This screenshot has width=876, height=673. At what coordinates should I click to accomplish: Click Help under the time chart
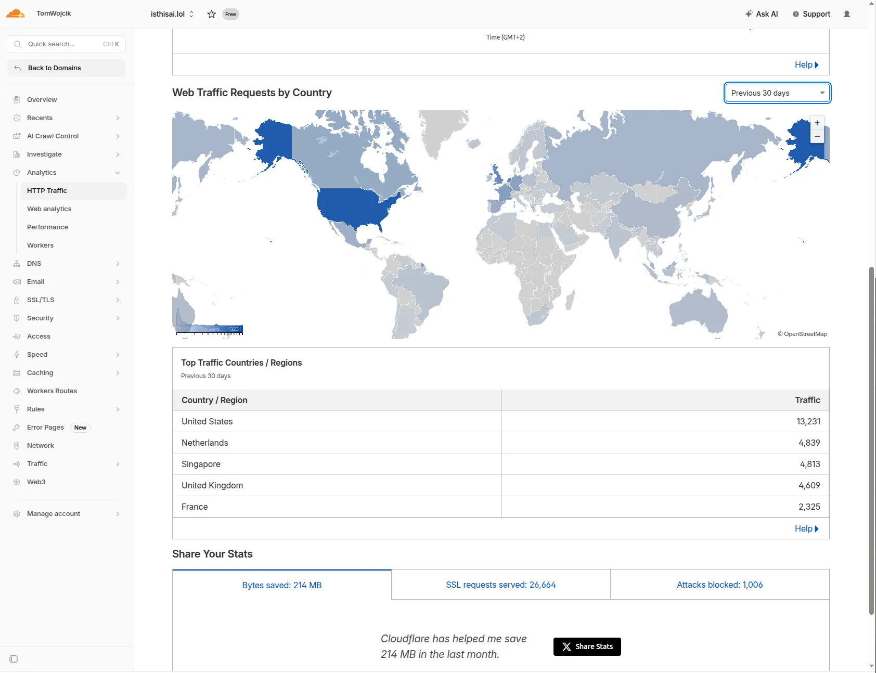(x=806, y=64)
